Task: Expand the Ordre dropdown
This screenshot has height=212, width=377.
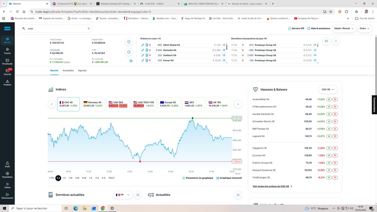Action: pyautogui.click(x=364, y=28)
